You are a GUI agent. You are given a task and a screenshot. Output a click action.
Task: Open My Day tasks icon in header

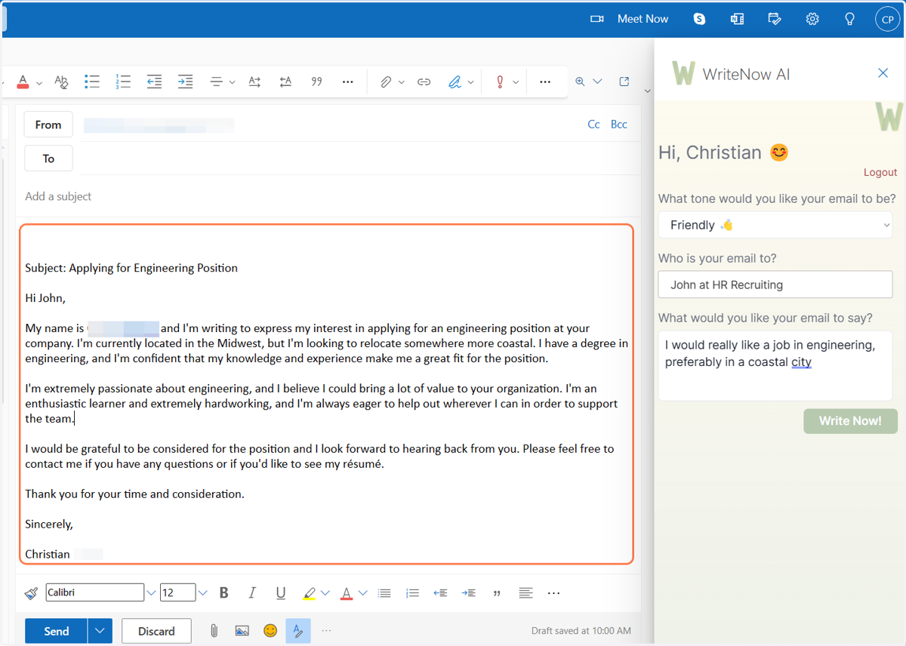pos(775,19)
